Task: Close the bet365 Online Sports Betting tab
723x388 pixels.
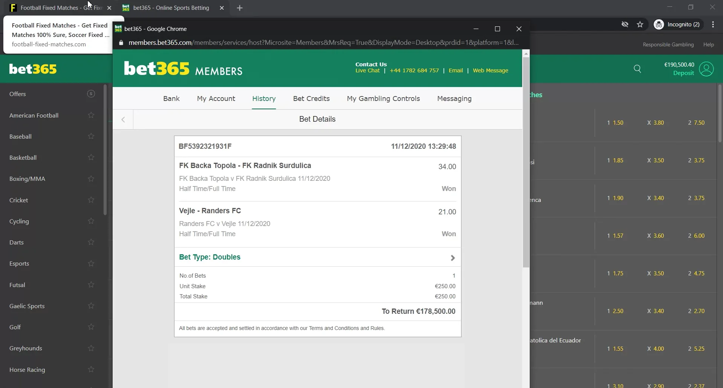Action: coord(222,8)
